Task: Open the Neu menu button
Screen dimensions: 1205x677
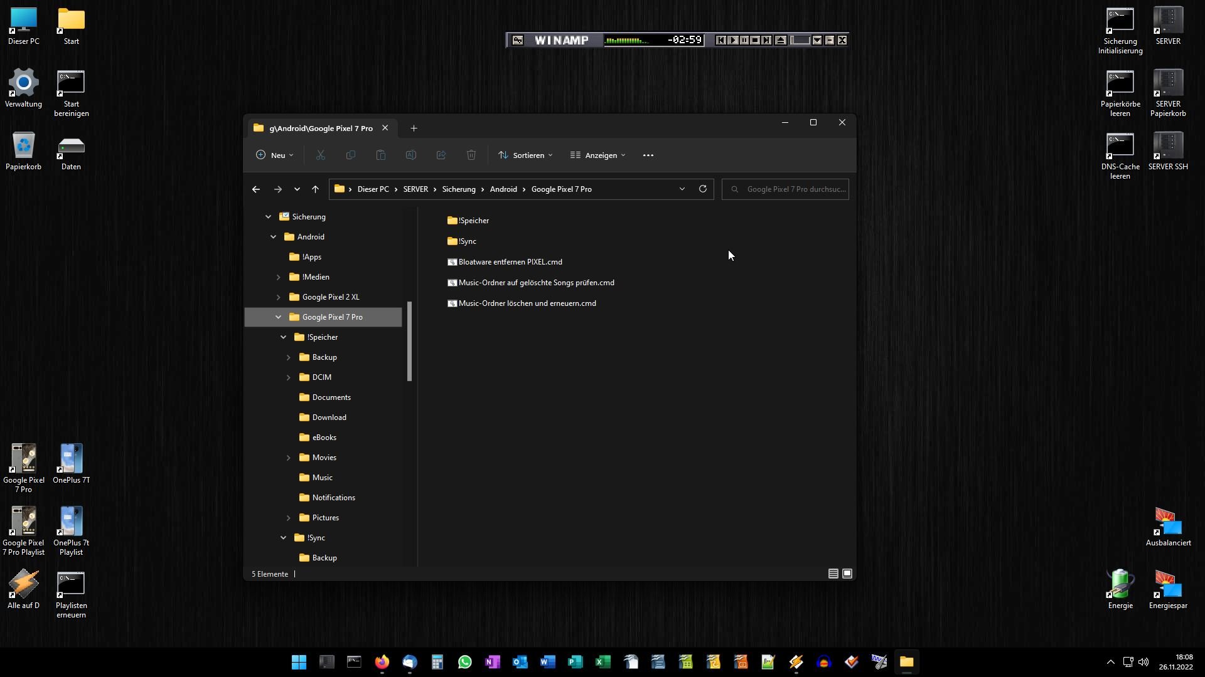Action: (275, 155)
